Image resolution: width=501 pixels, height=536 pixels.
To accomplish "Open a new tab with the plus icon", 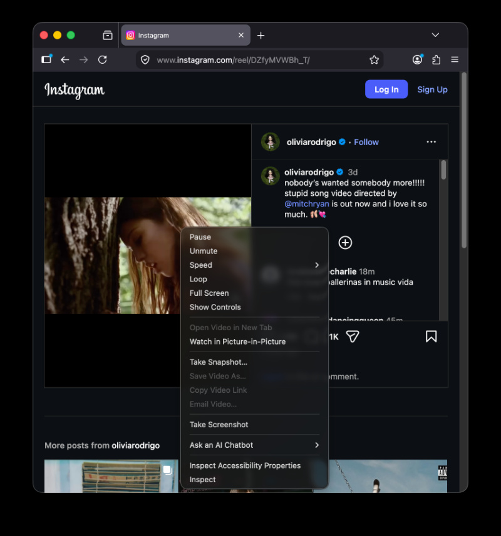I will (261, 35).
